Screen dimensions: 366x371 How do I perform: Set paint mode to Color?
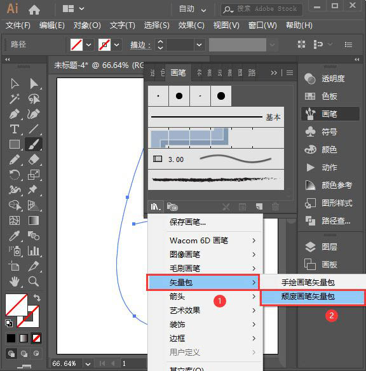11,338
